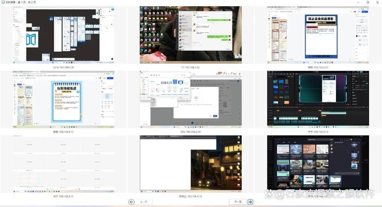Select the dark image gallery screen thumbnail

[x=318, y=163]
